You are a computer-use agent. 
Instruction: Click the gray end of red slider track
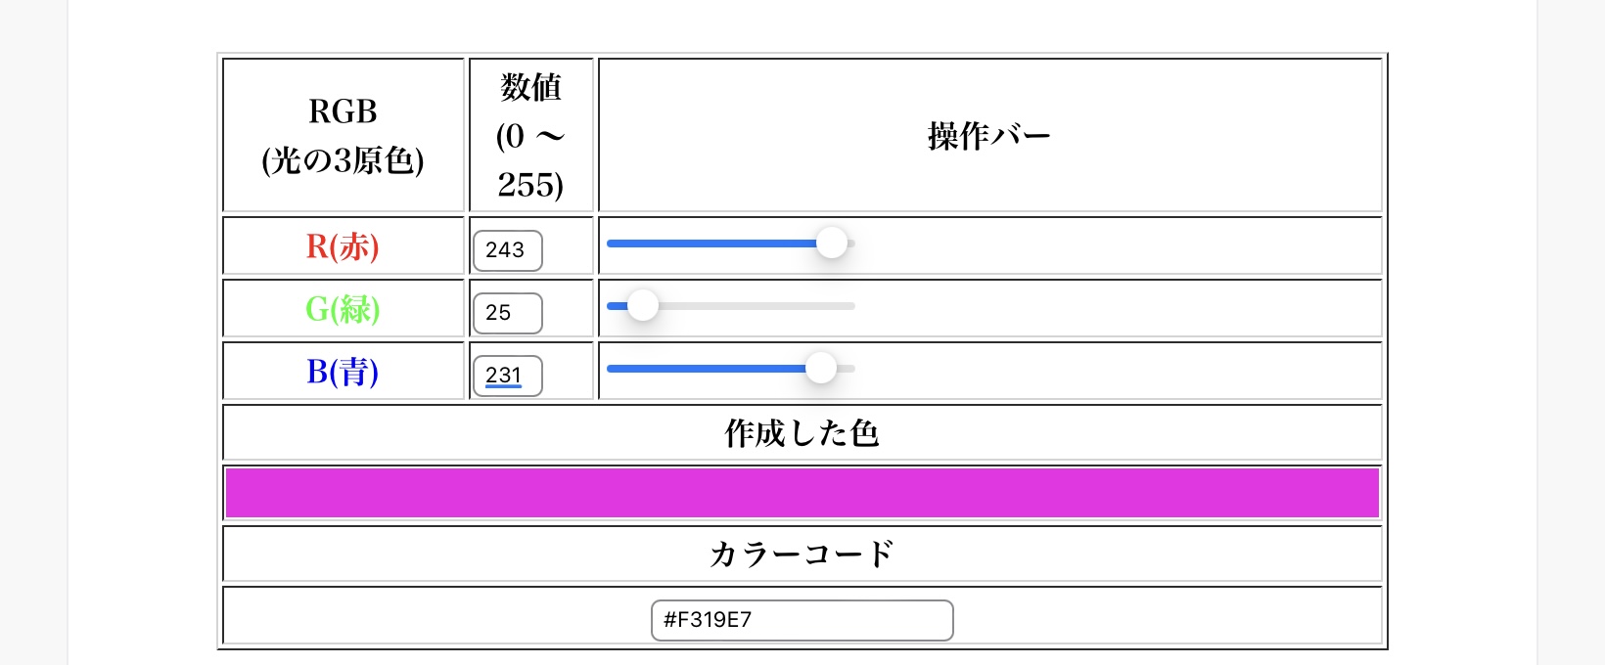[851, 244]
